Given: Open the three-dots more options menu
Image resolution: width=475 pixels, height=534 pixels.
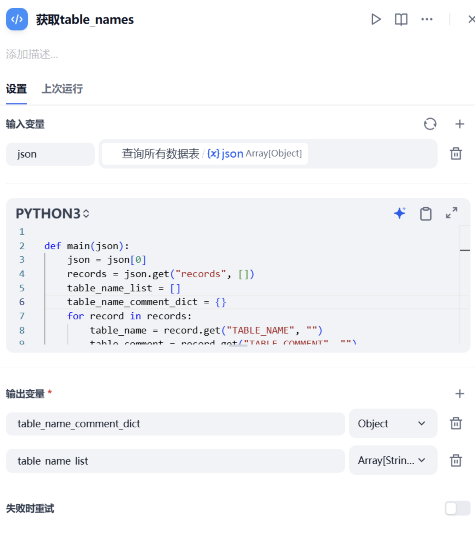Looking at the screenshot, I should pyautogui.click(x=427, y=19).
